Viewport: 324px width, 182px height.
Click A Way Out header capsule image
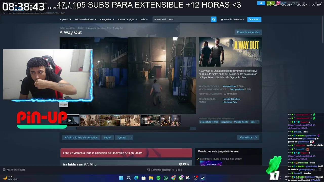coord(230,52)
